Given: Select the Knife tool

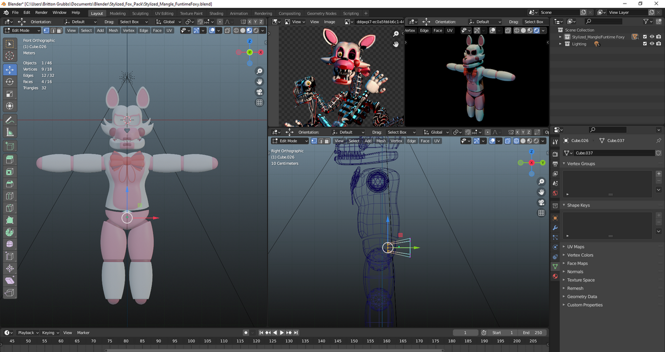Looking at the screenshot, I should (x=10, y=208).
